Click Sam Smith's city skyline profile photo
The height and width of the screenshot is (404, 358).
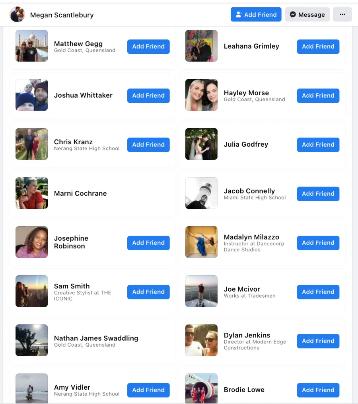(32, 291)
